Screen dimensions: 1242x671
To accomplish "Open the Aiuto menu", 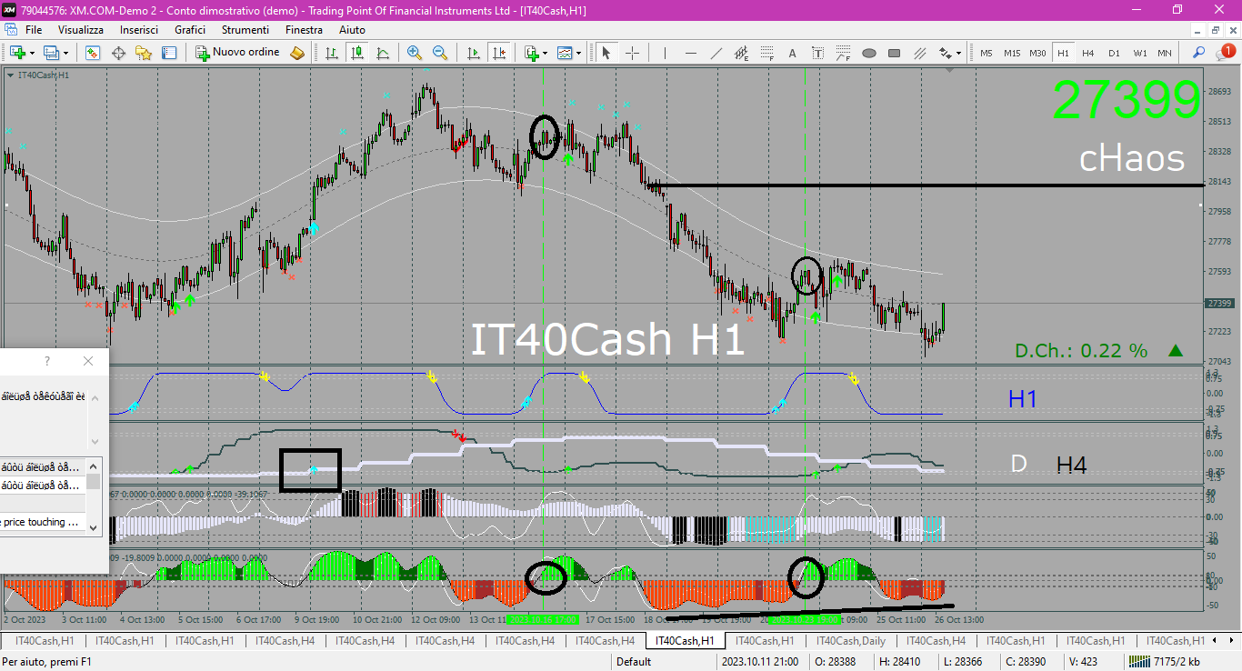I will click(x=352, y=30).
